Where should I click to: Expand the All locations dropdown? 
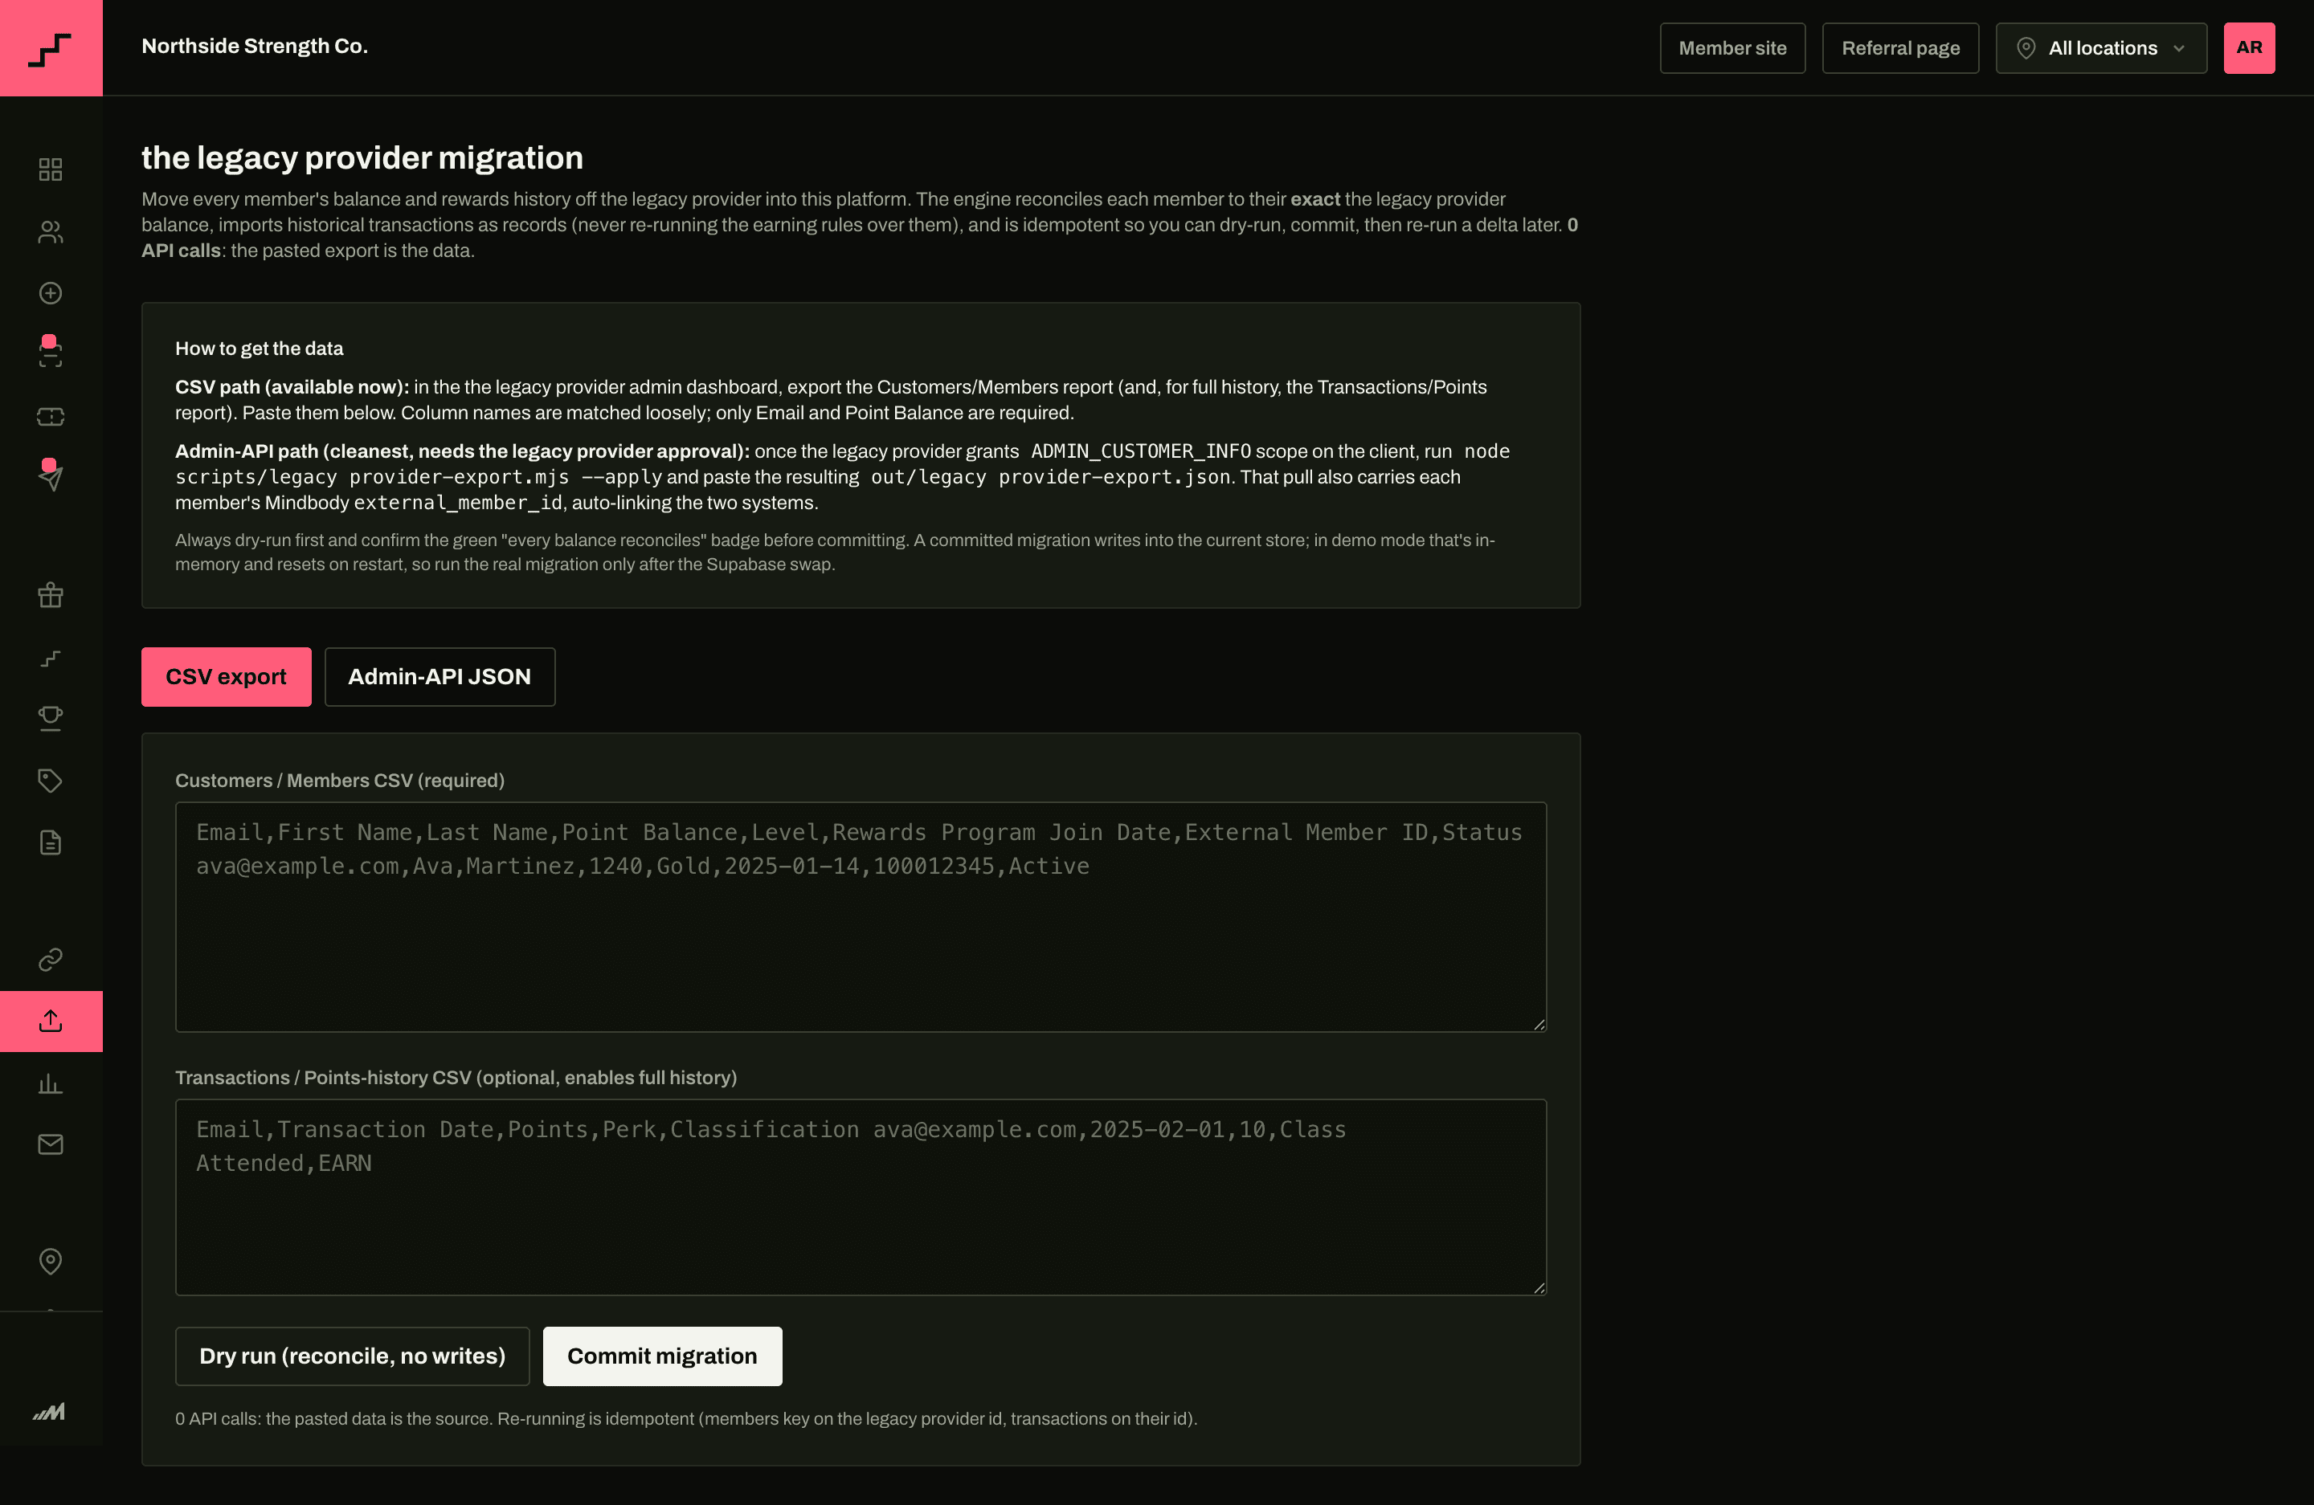(x=2101, y=47)
